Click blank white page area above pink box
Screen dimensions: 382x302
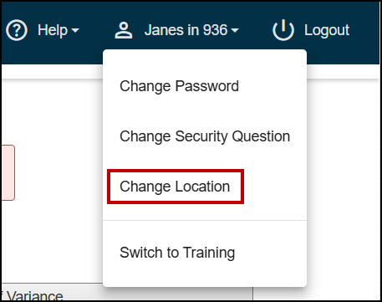pyautogui.click(x=52, y=111)
